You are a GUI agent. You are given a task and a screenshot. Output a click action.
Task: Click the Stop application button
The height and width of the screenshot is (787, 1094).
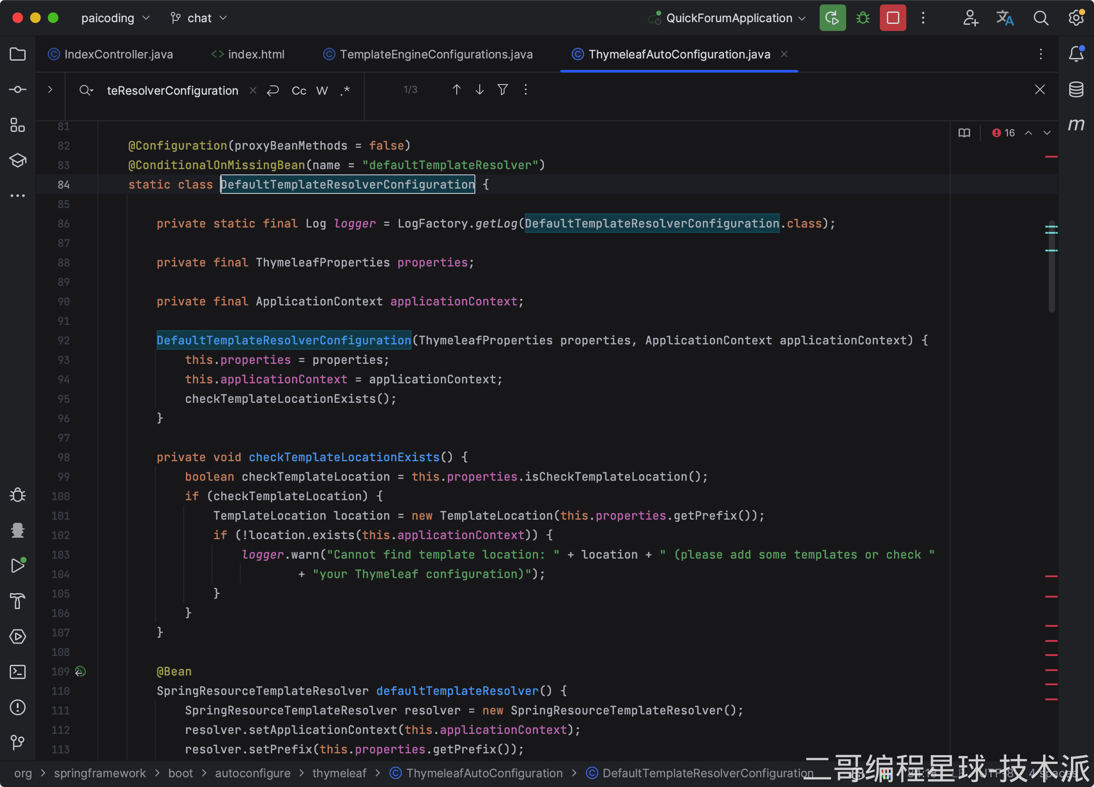tap(892, 18)
